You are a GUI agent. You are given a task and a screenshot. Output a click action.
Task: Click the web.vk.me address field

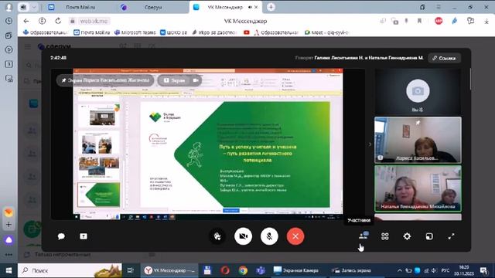(94, 21)
